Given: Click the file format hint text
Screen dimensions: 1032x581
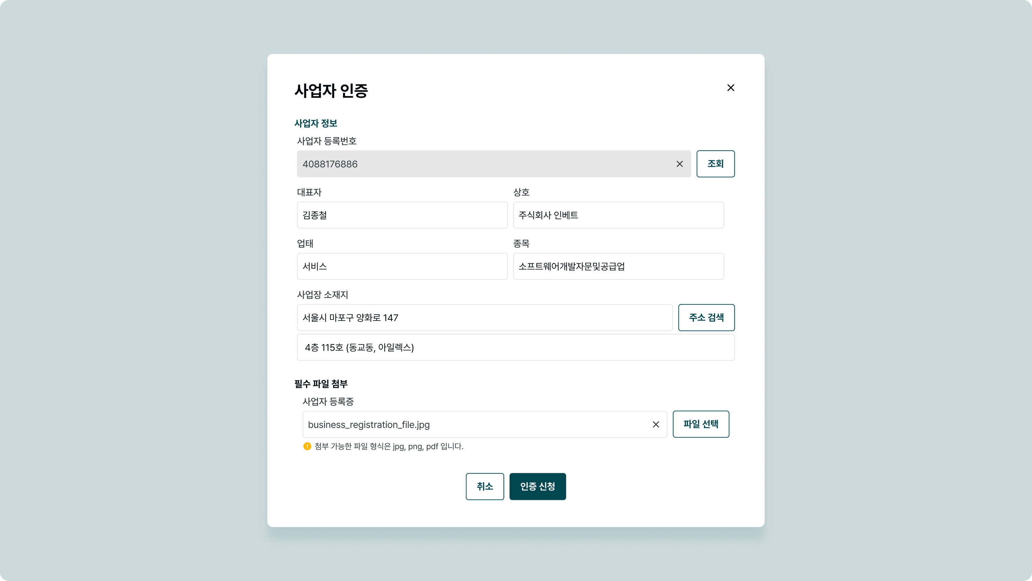Looking at the screenshot, I should (389, 446).
